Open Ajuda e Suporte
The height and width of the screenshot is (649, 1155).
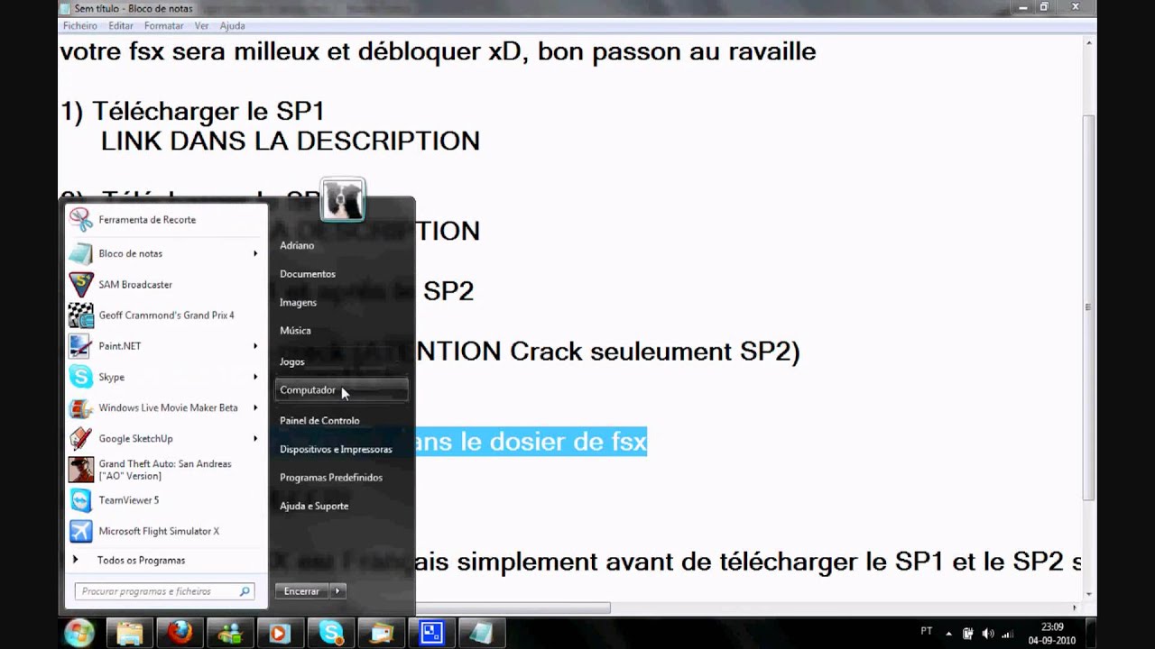(341, 507)
